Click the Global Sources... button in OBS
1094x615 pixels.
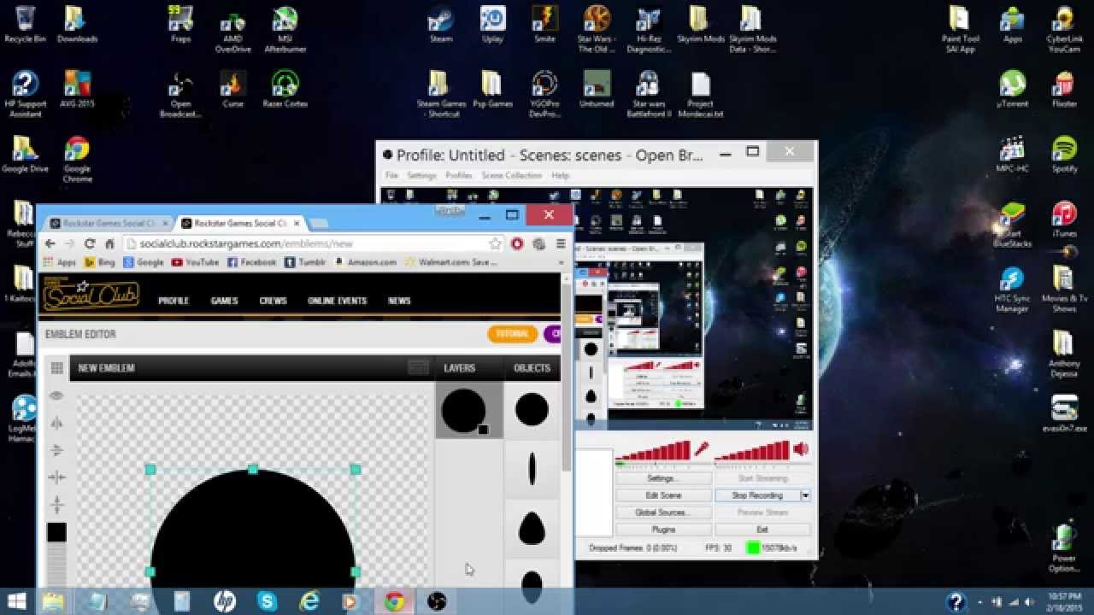pos(663,512)
